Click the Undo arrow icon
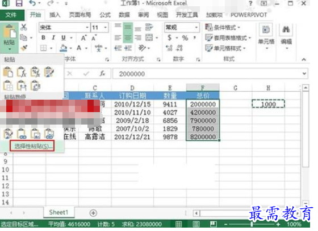 pyautogui.click(x=33, y=3)
